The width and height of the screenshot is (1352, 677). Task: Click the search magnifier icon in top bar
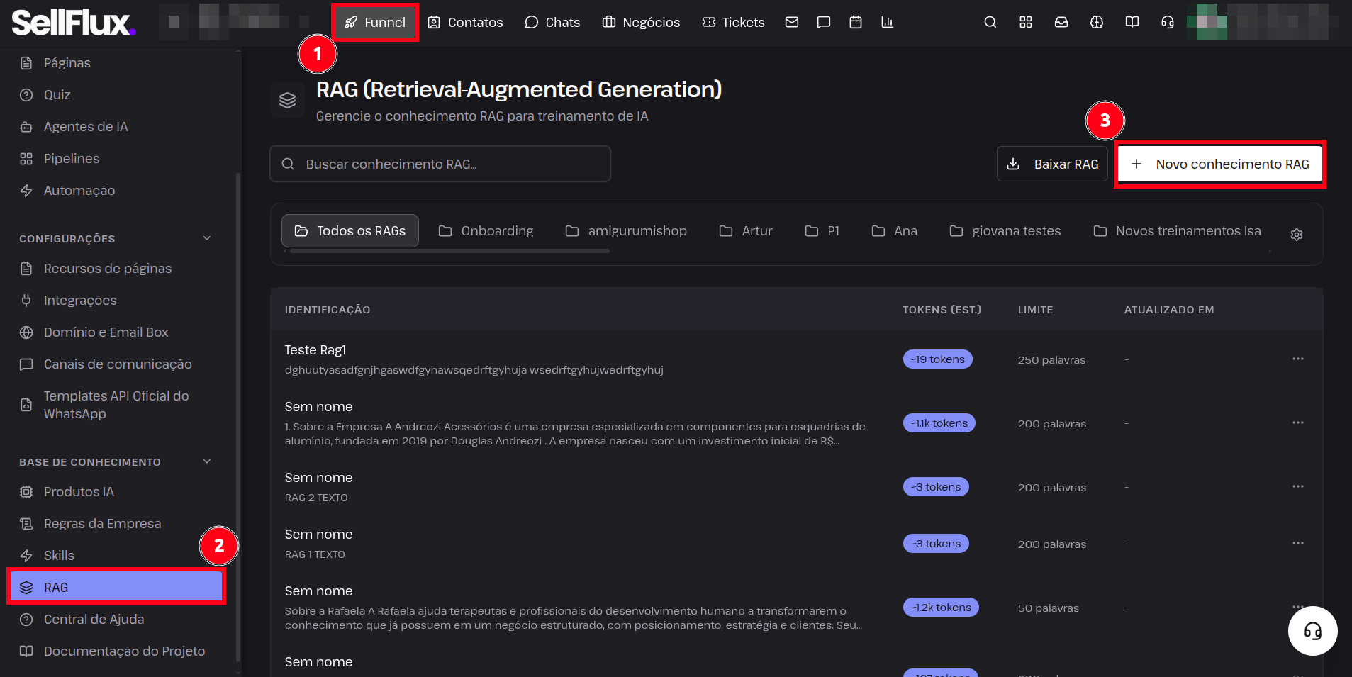pos(990,22)
